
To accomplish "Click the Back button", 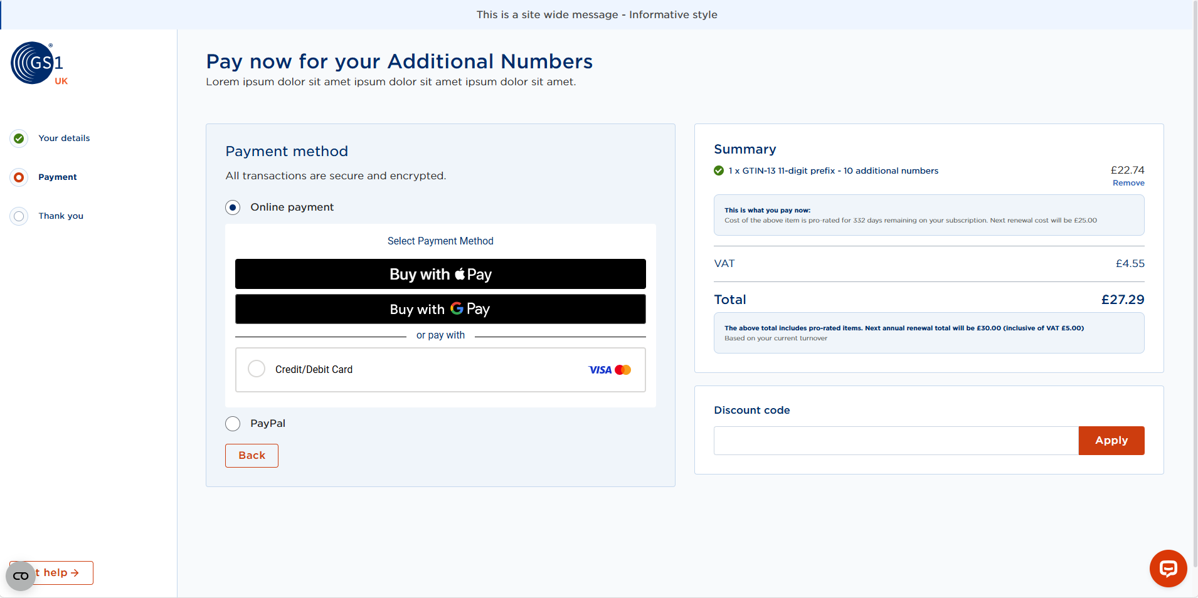I will (x=251, y=455).
